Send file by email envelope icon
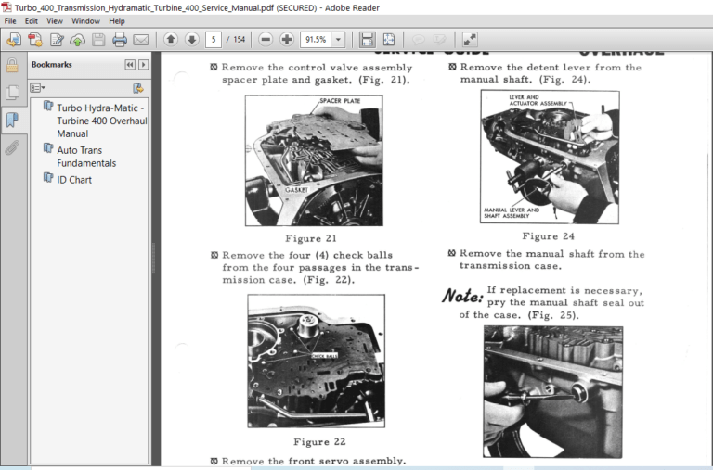Viewport: 713px width, 470px height. pos(141,40)
